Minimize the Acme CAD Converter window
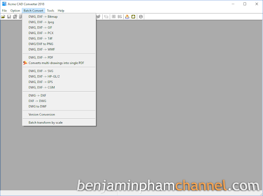The image size is (263, 196). 233,4
